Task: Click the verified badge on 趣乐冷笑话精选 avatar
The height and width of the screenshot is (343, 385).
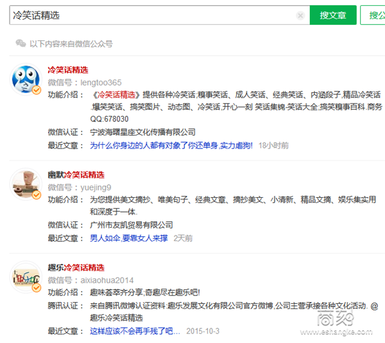Action: click(37, 289)
